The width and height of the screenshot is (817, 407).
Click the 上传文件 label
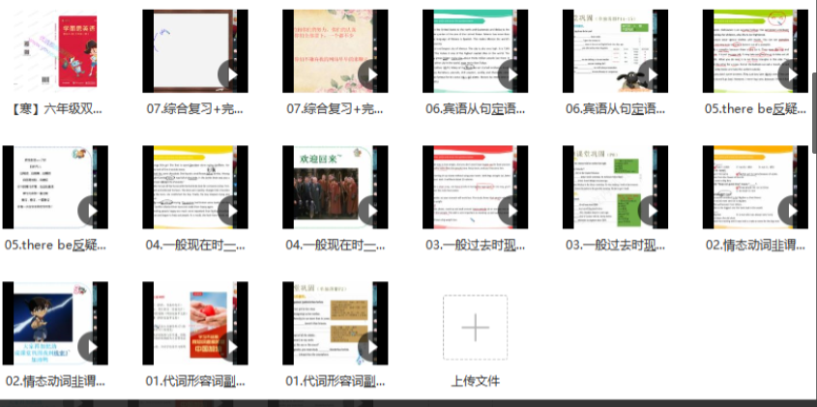click(x=475, y=381)
